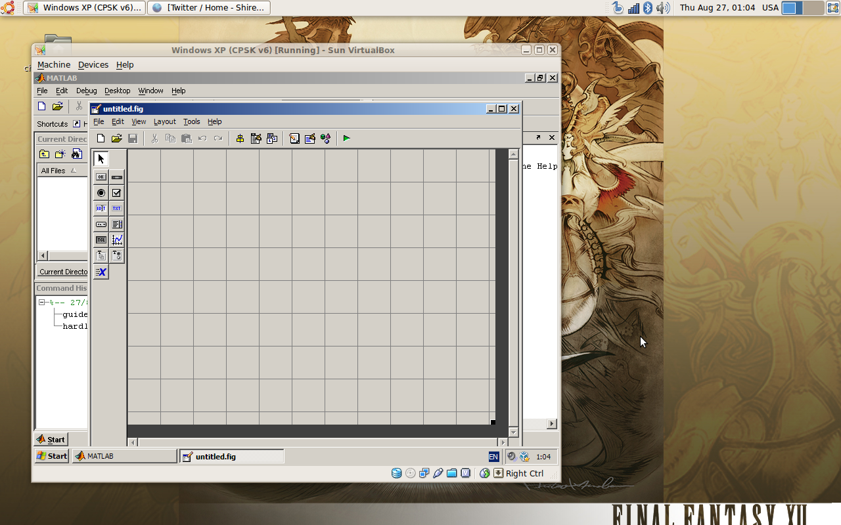Pick the Slider component tool
841x525 pixels.
coord(117,177)
